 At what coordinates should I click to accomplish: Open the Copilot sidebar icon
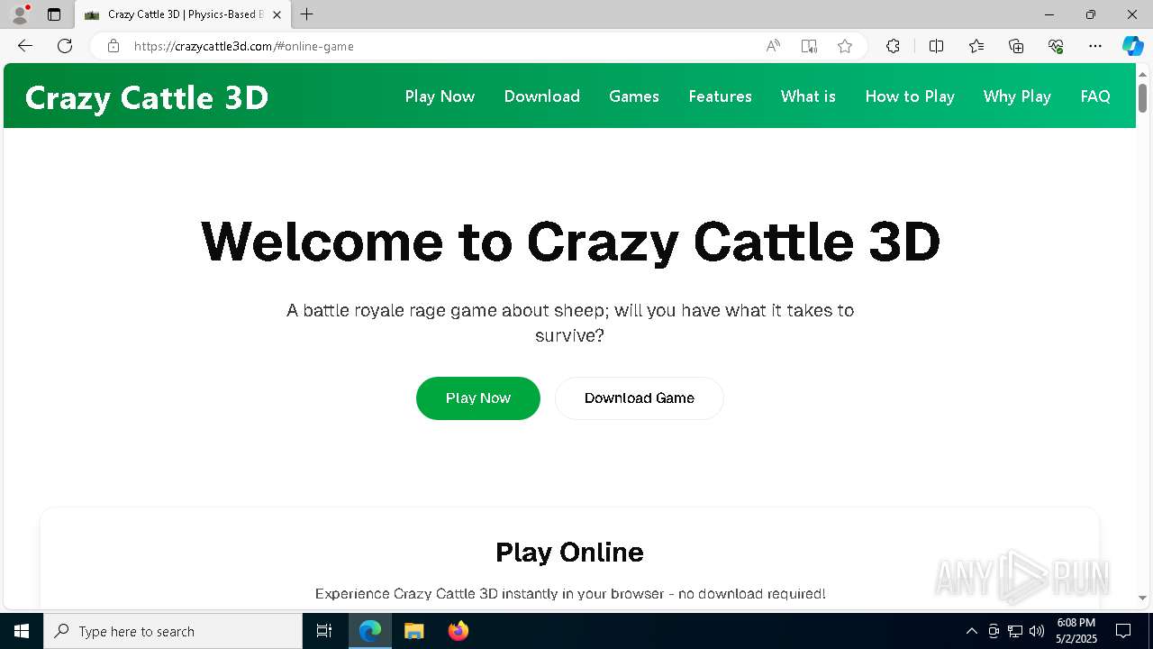click(1132, 46)
